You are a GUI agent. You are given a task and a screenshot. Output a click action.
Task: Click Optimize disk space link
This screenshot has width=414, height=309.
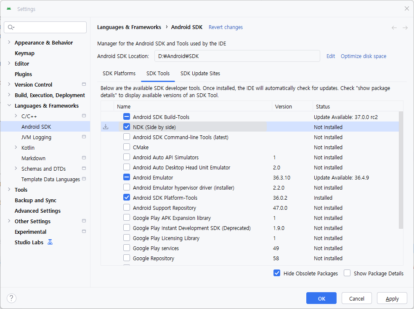pos(364,56)
